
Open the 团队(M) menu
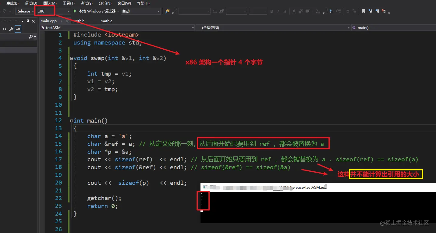tap(50, 3)
